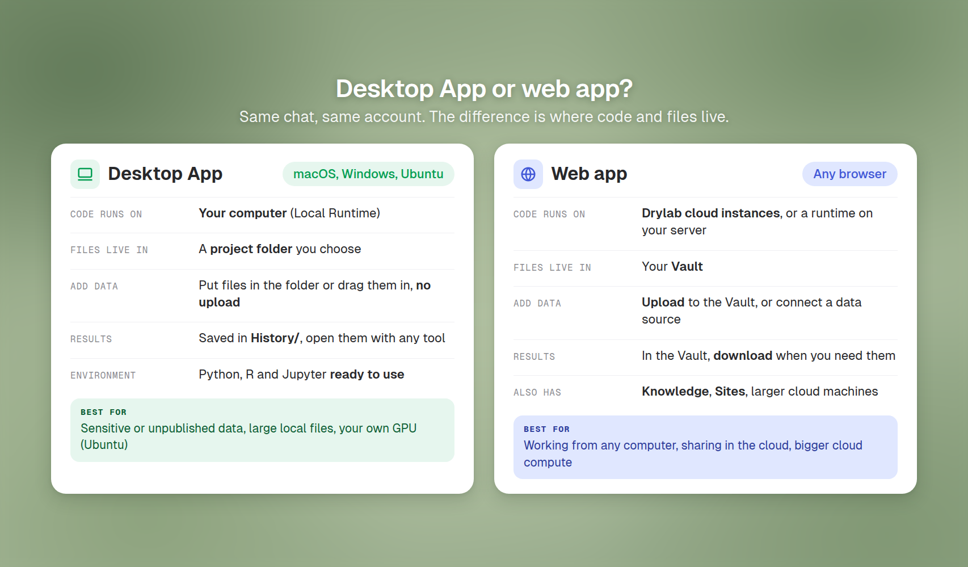Select the Web app card title
968x567 pixels.
click(x=589, y=174)
